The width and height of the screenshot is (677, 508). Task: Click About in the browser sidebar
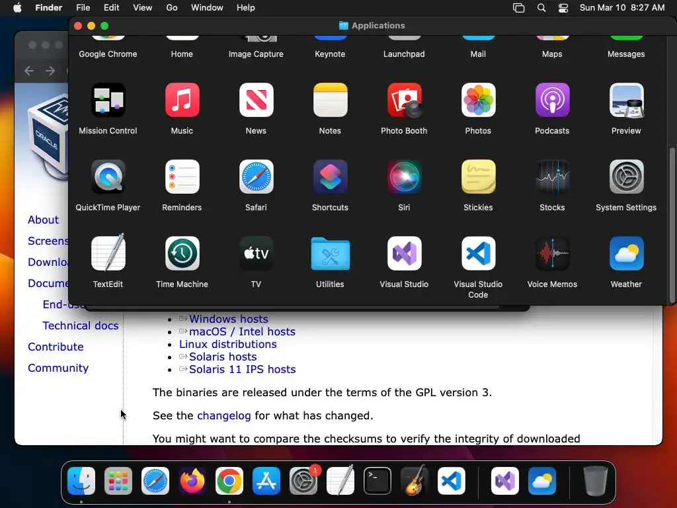point(43,220)
